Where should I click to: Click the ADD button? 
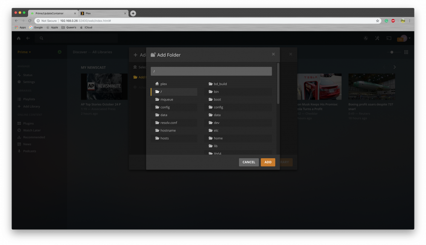click(x=268, y=162)
